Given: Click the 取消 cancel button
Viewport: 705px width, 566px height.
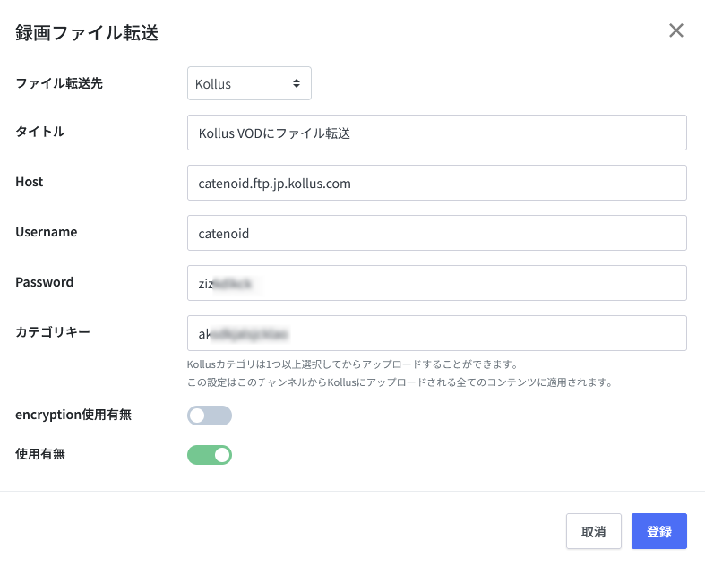Looking at the screenshot, I should [x=594, y=531].
